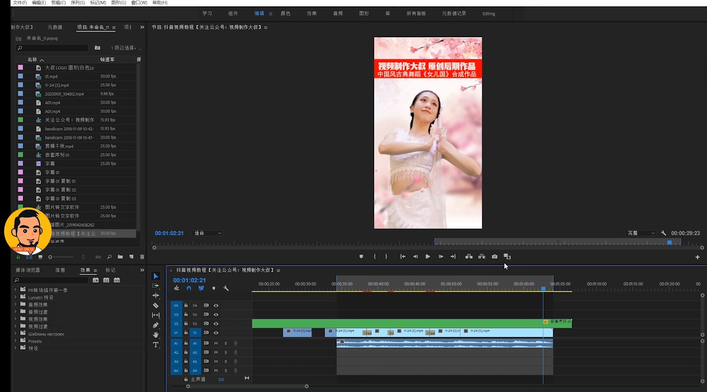
Task: Select the Type tool
Action: pos(156,345)
